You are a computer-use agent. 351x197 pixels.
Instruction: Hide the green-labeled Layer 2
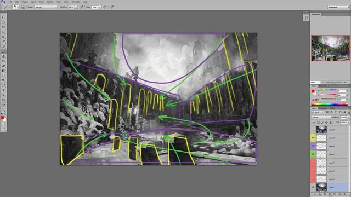click(x=313, y=154)
